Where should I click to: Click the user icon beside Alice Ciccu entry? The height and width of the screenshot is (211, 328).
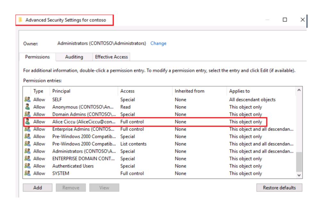point(28,122)
